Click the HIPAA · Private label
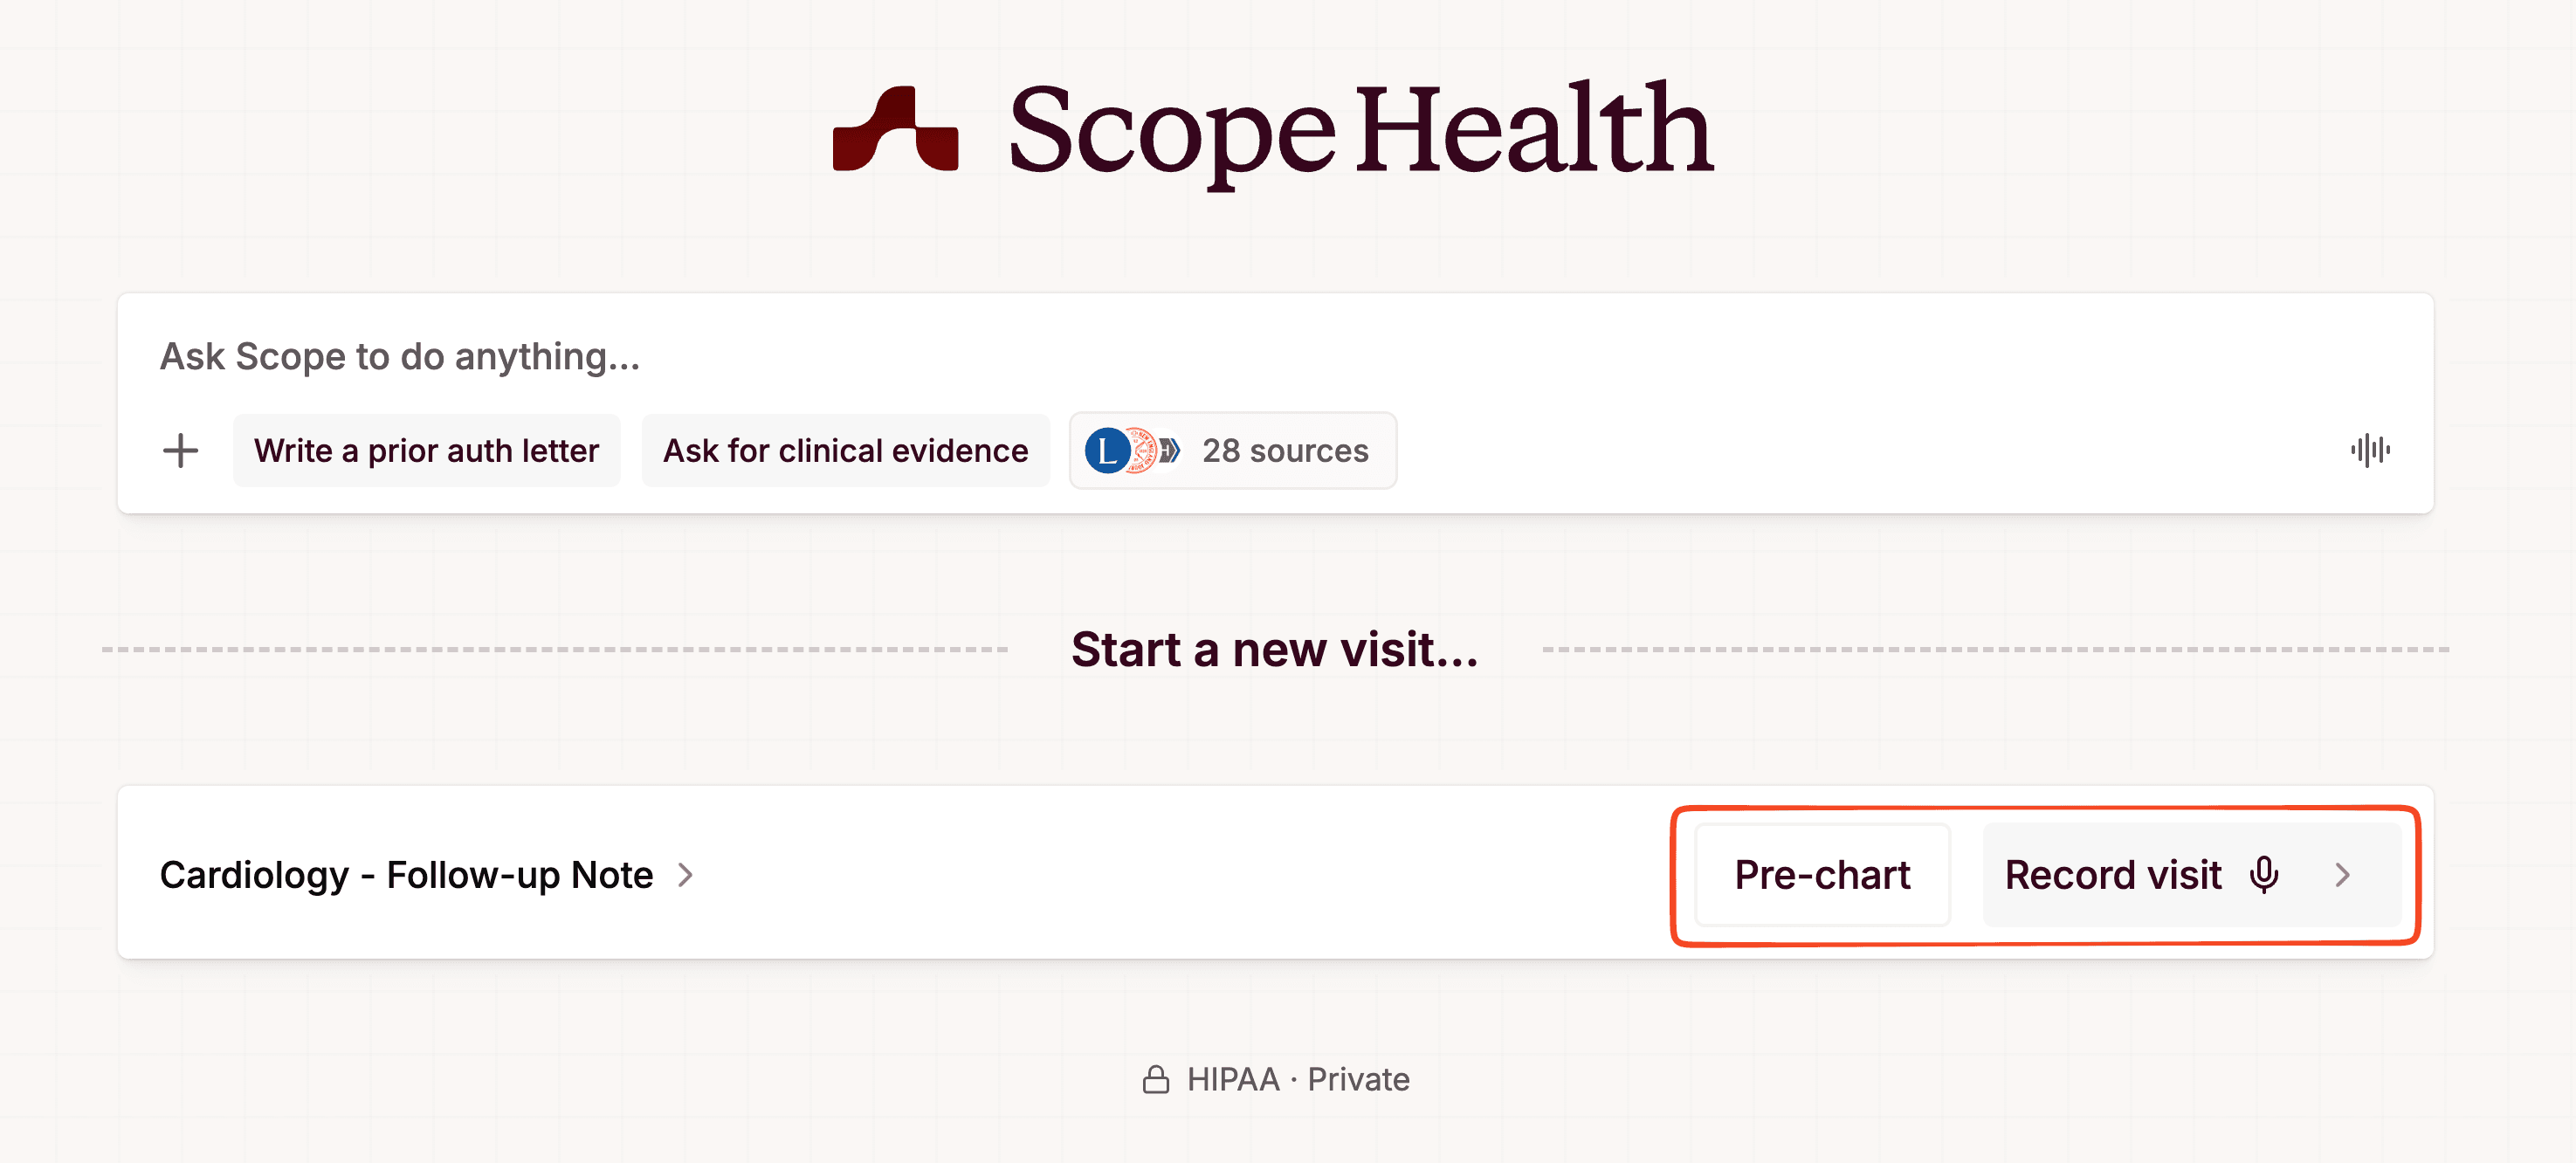 1298,1080
